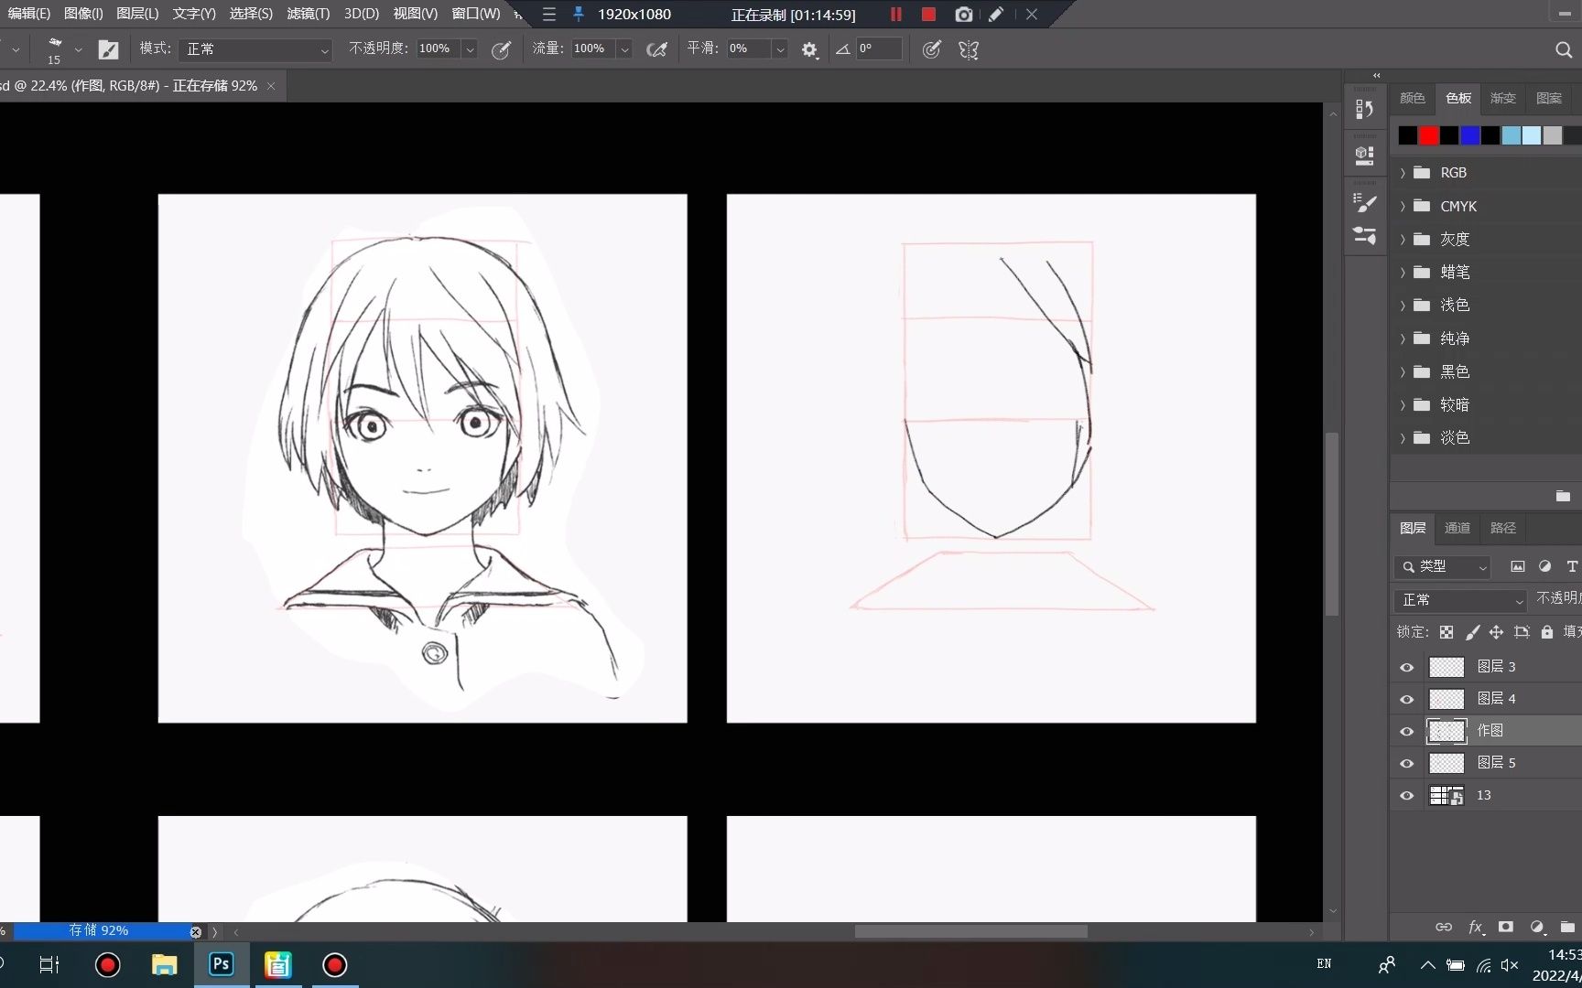Image resolution: width=1582 pixels, height=988 pixels.
Task: Add layer mask icon
Action: click(x=1506, y=927)
